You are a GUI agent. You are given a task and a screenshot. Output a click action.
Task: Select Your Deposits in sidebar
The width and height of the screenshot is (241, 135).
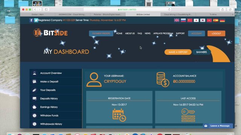click(56, 90)
